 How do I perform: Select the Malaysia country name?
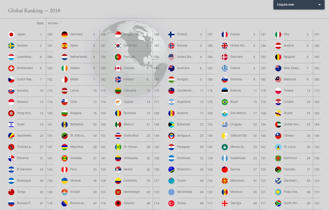click(x=290, y=79)
